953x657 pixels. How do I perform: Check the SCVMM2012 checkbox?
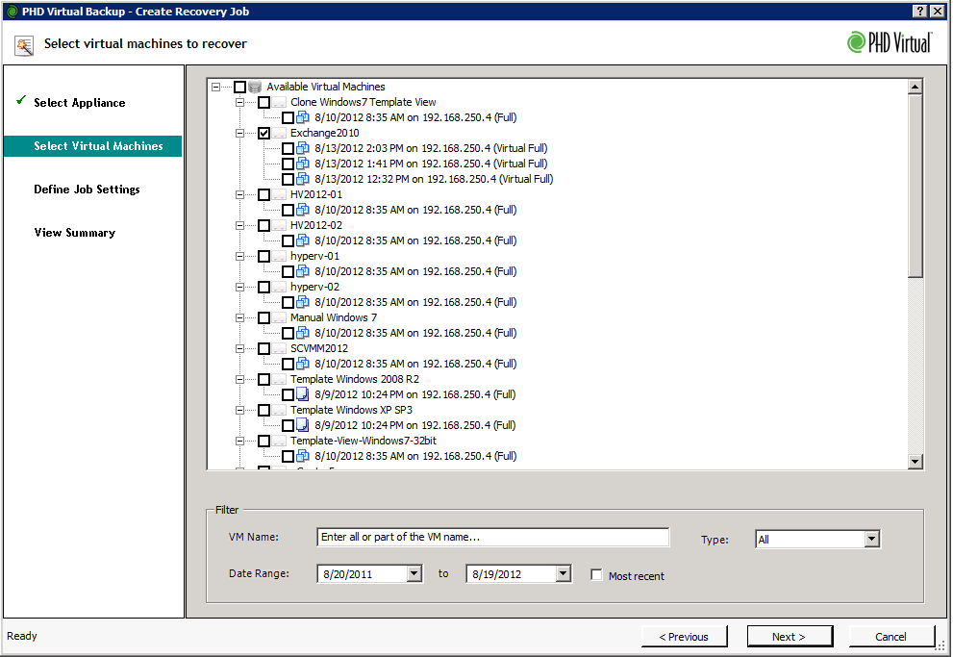(263, 348)
